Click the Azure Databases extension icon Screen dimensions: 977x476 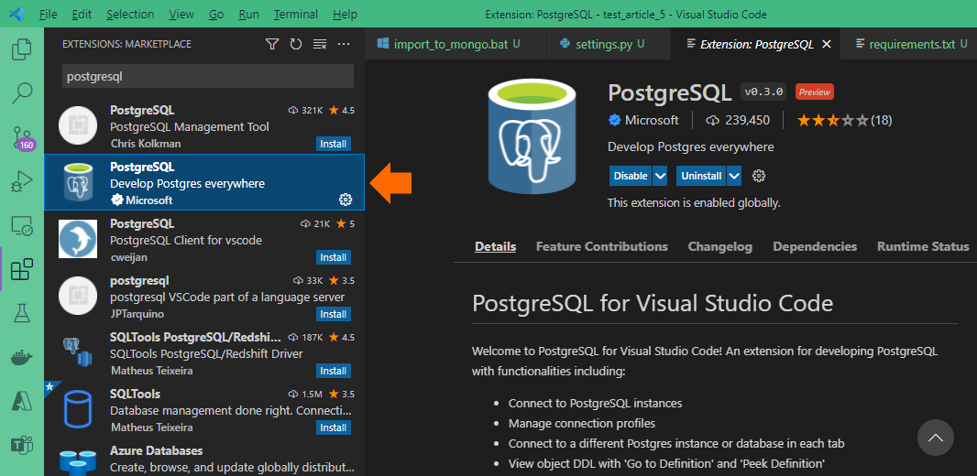(78, 461)
